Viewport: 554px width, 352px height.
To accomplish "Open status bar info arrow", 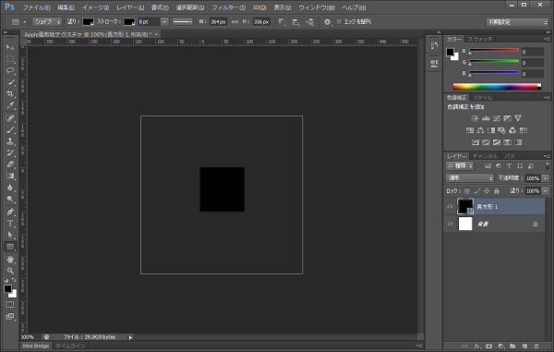I will [130, 337].
